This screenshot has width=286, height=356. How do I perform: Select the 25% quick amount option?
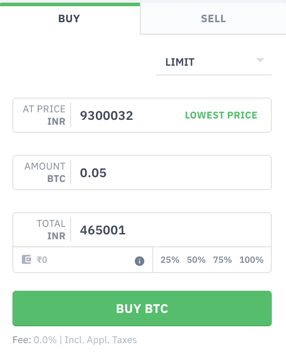170,261
